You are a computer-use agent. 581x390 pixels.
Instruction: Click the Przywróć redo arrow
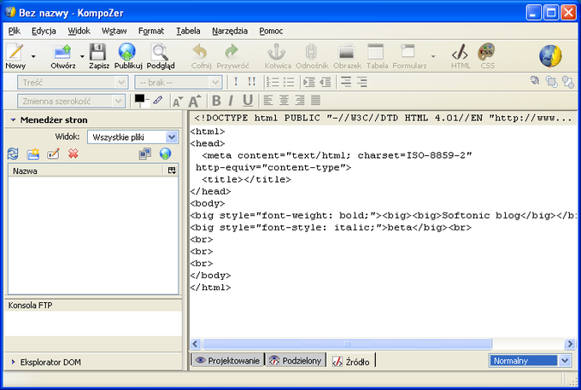point(232,52)
